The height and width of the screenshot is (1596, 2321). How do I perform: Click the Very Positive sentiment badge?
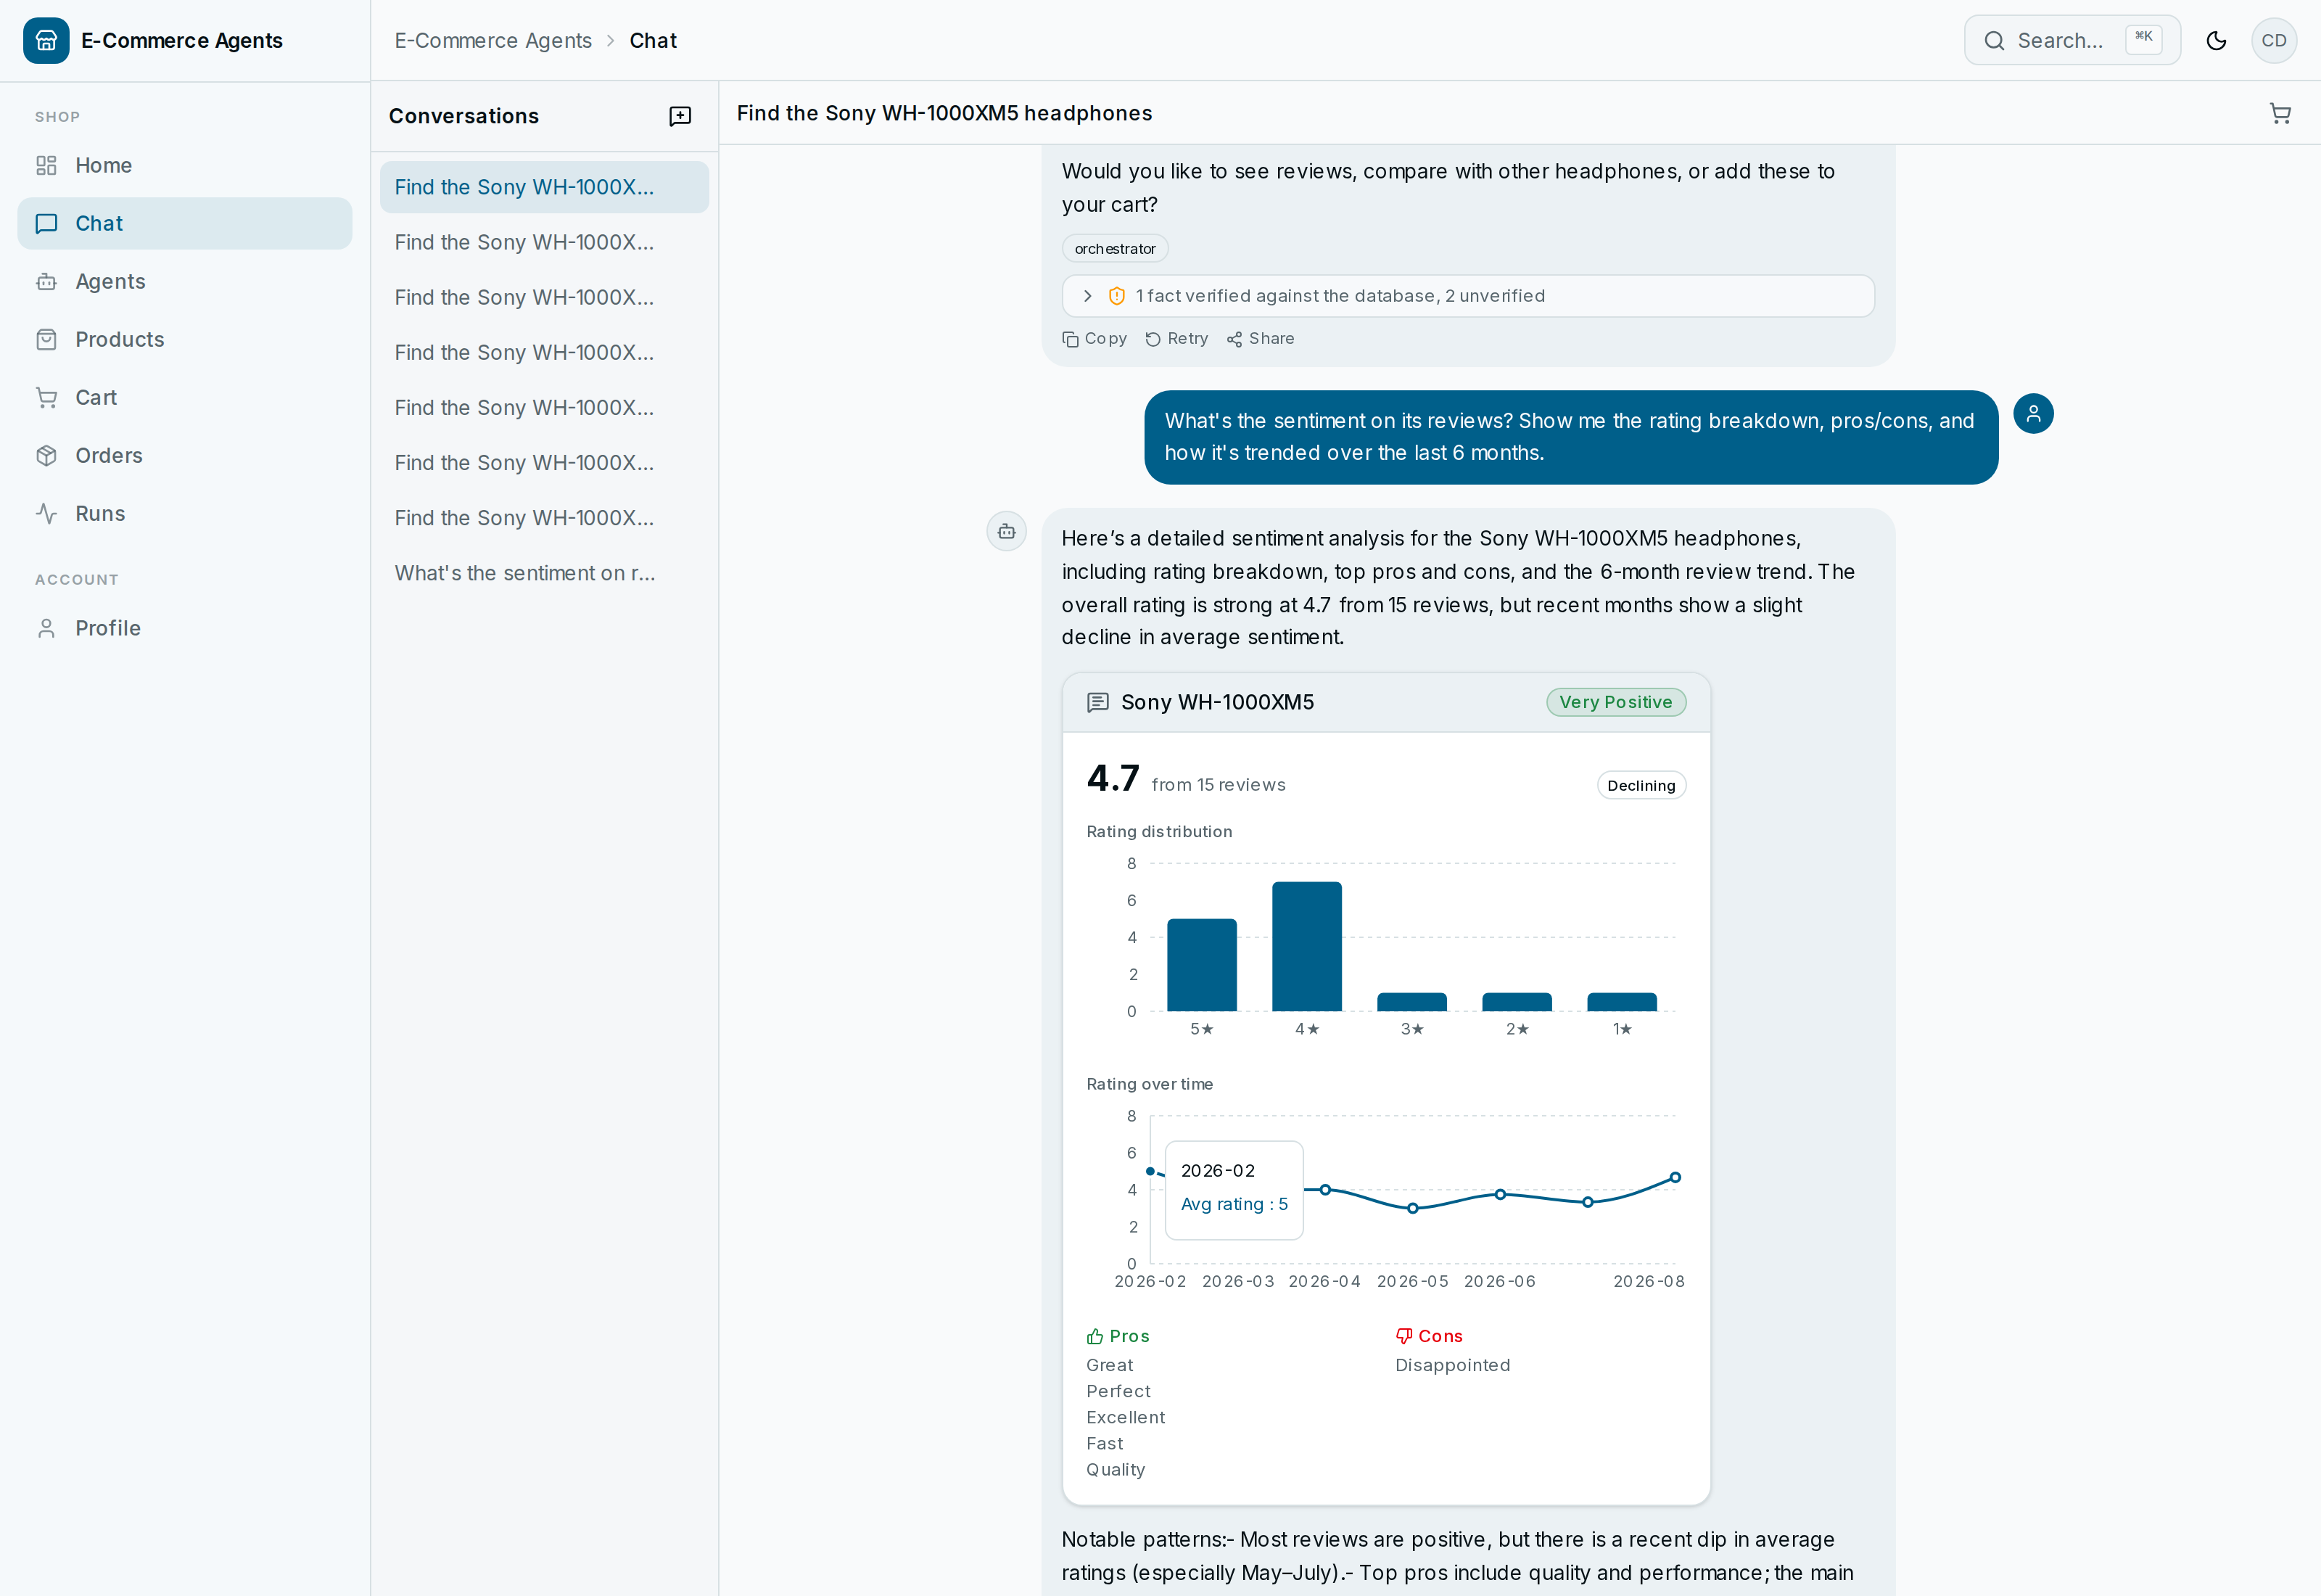pyautogui.click(x=1615, y=702)
